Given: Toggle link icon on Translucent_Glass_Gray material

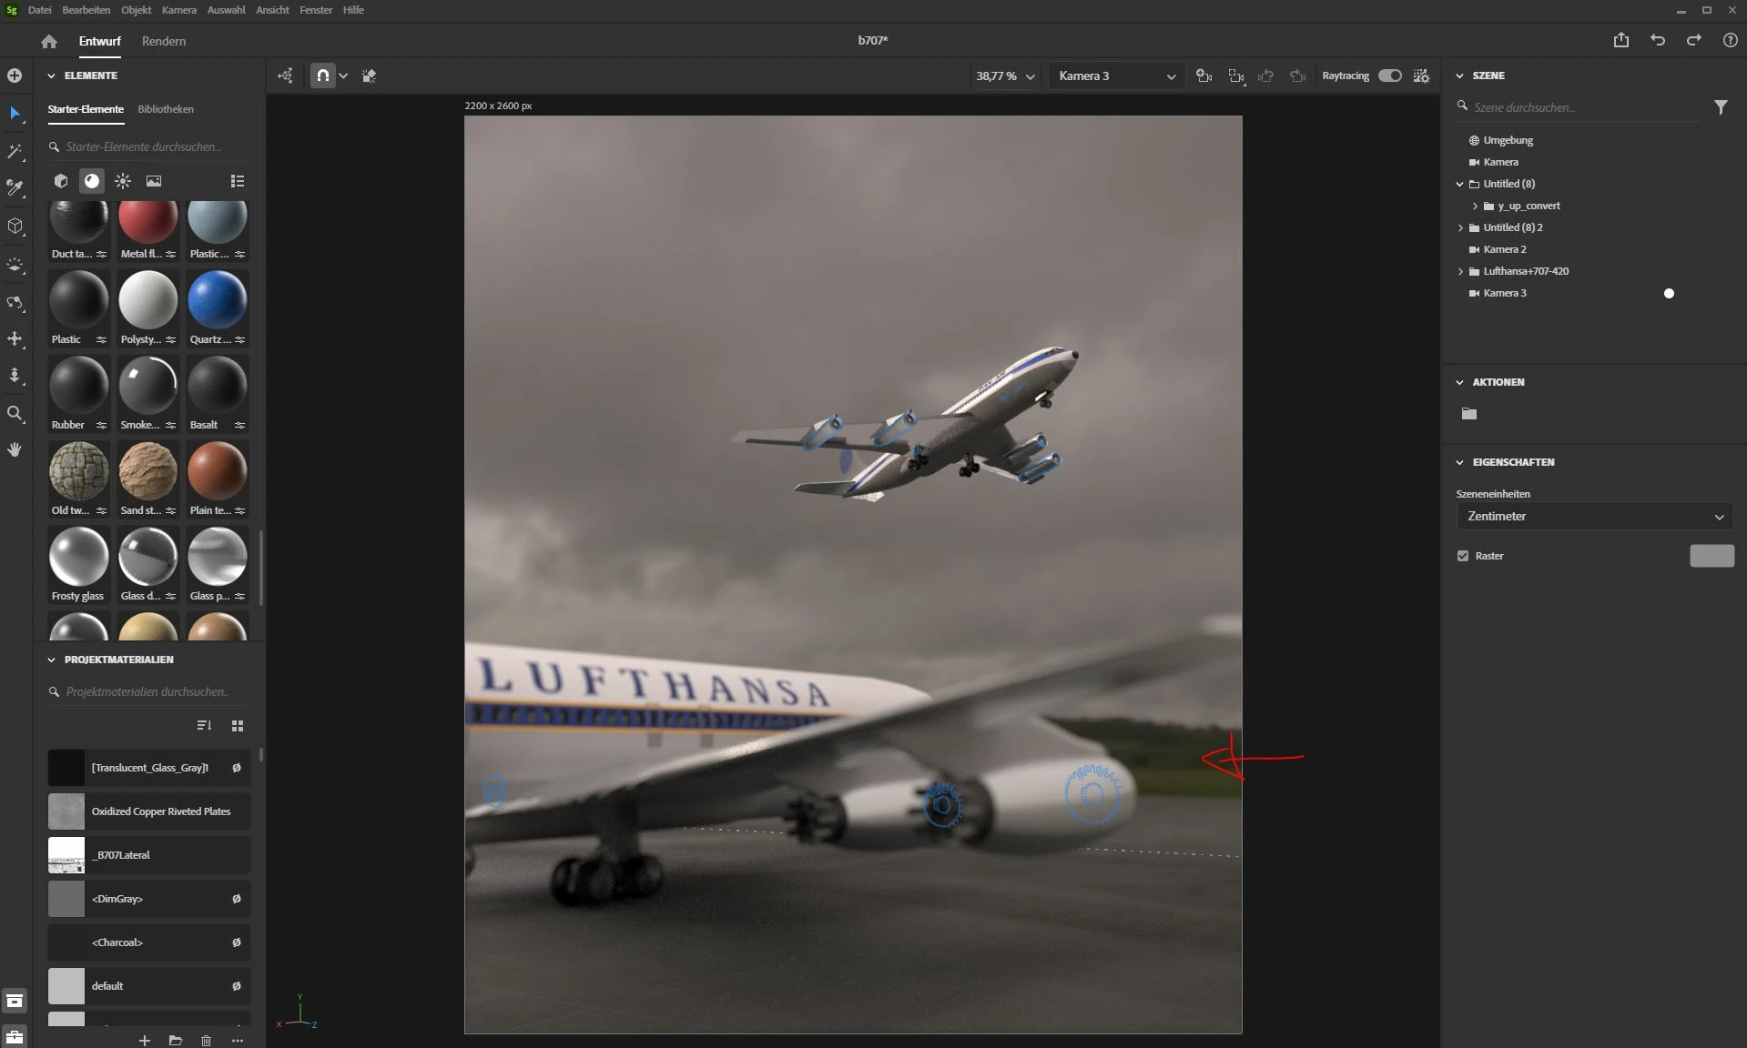Looking at the screenshot, I should click(x=237, y=768).
